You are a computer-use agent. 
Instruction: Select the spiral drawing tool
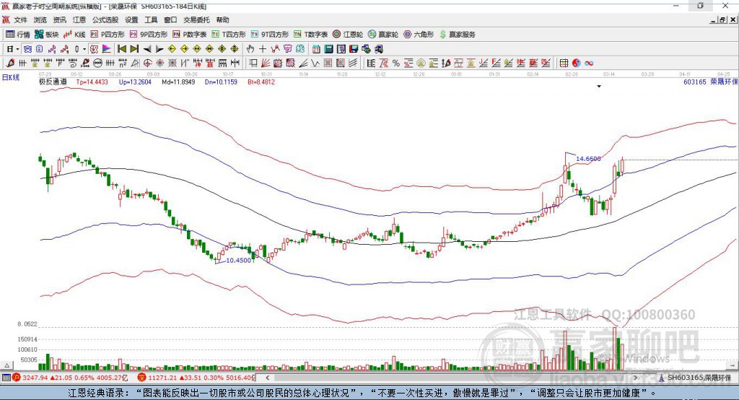[73, 63]
